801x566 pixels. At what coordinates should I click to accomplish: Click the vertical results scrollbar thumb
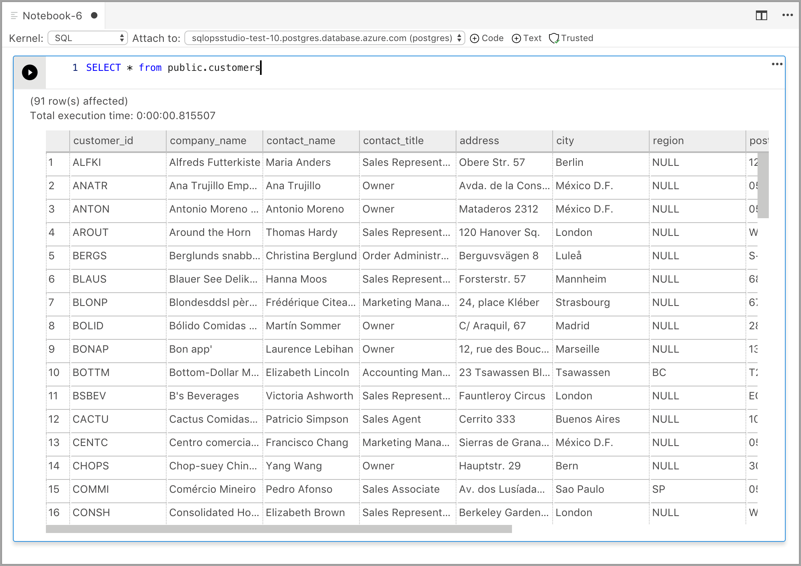click(763, 185)
